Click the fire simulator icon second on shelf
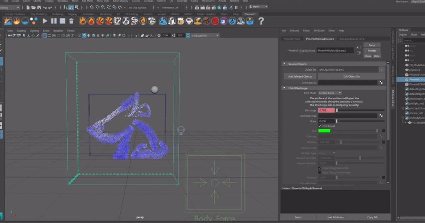 (x=16, y=21)
